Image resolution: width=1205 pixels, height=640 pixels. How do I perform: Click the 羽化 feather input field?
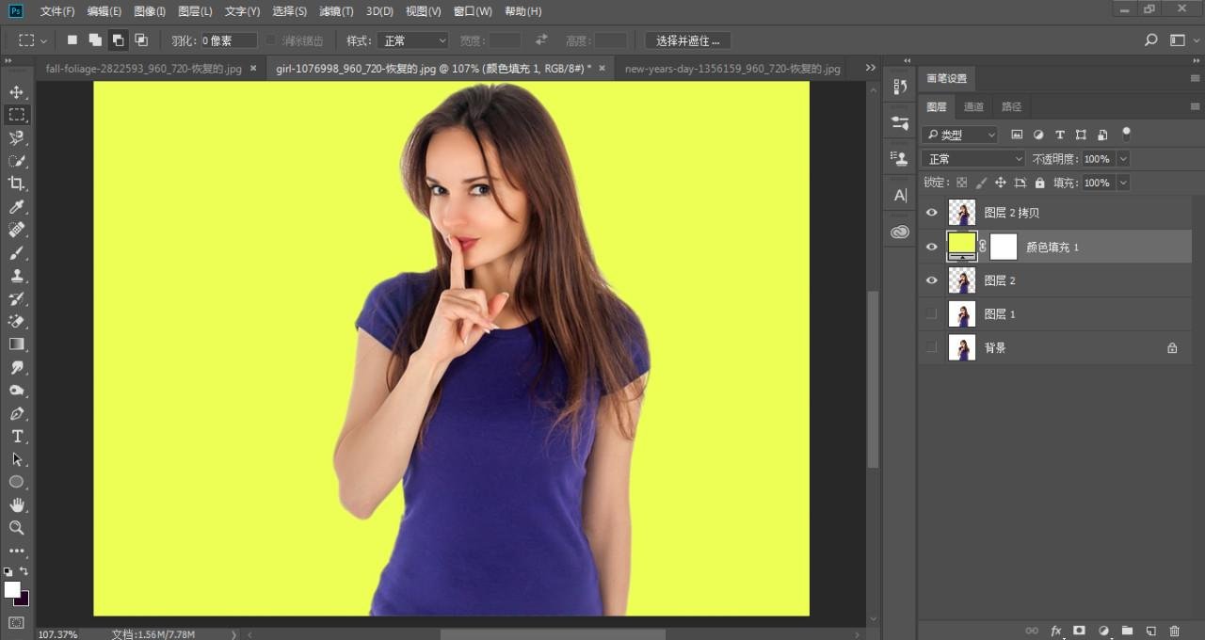(x=228, y=40)
